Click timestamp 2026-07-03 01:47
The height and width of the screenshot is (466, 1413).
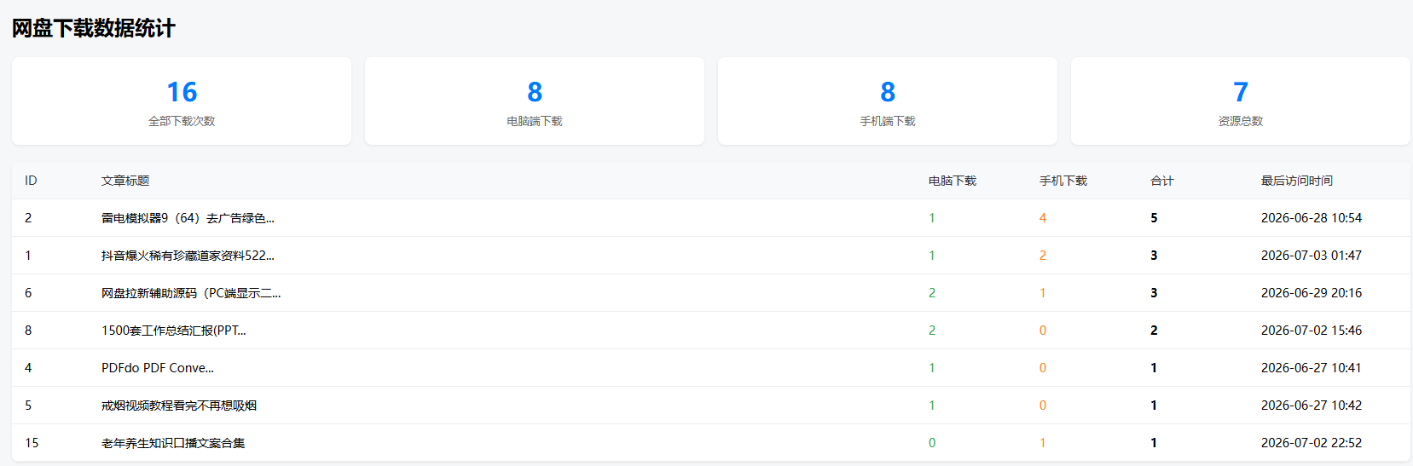(1312, 256)
